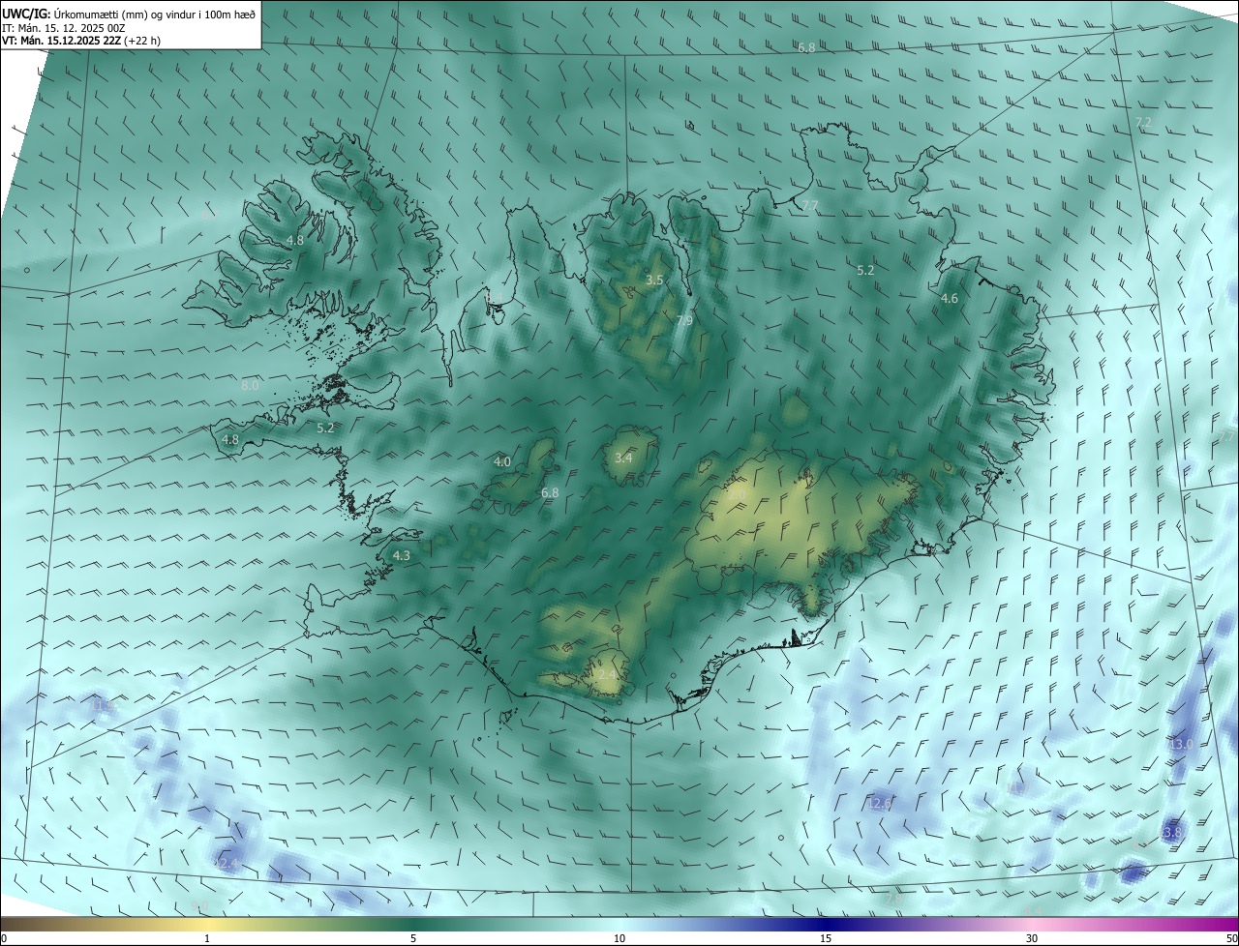Click the 4.8 value label on the Westfjords
1239x946 pixels.
point(295,240)
